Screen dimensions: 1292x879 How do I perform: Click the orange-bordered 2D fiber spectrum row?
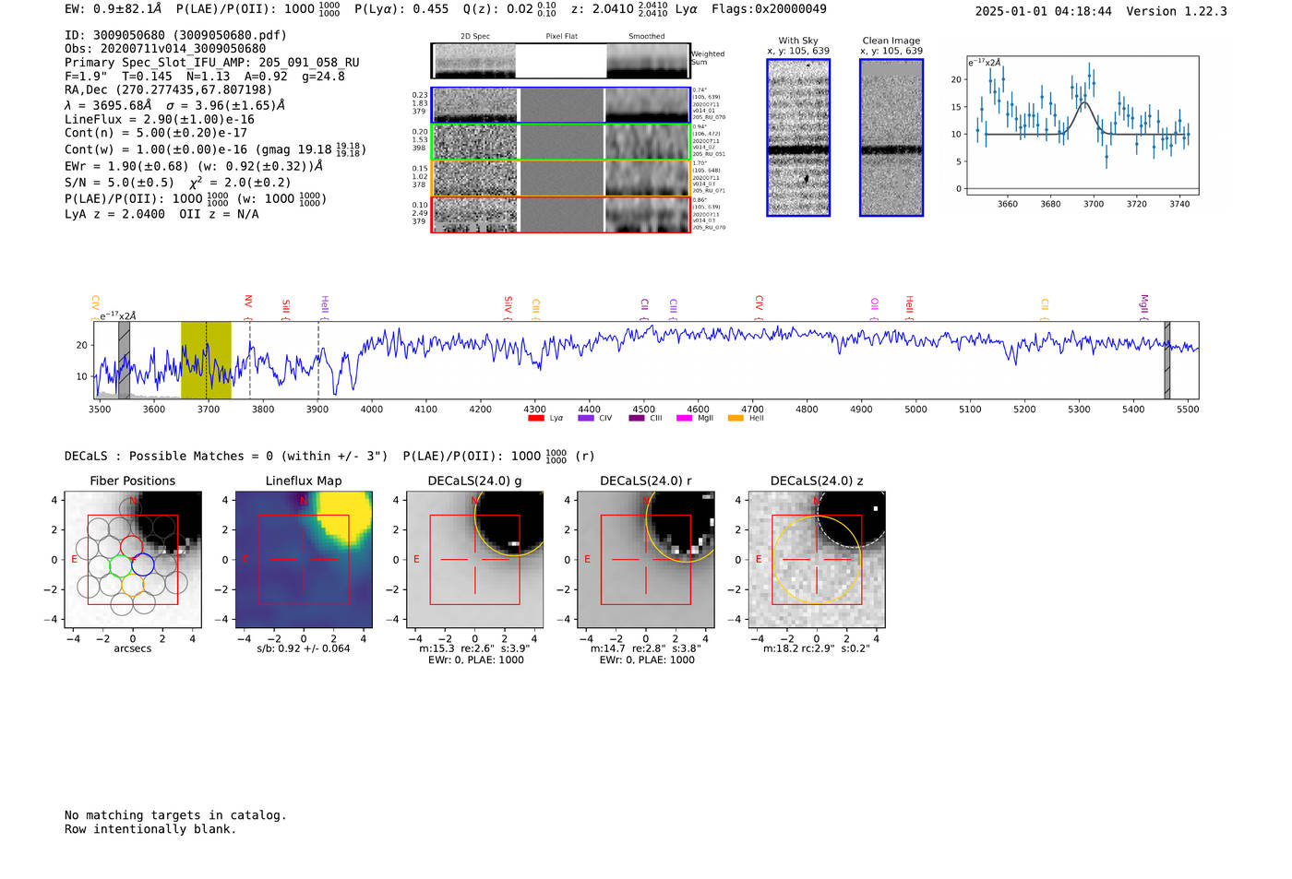click(x=560, y=178)
